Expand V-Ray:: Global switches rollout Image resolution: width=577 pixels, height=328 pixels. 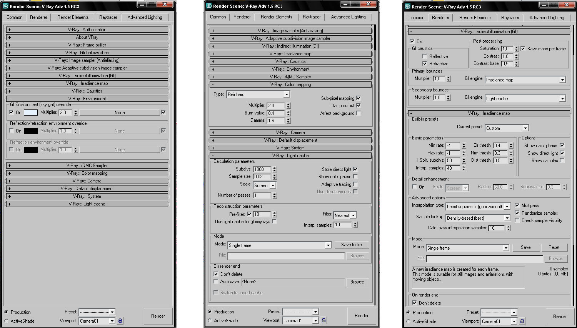pos(87,53)
